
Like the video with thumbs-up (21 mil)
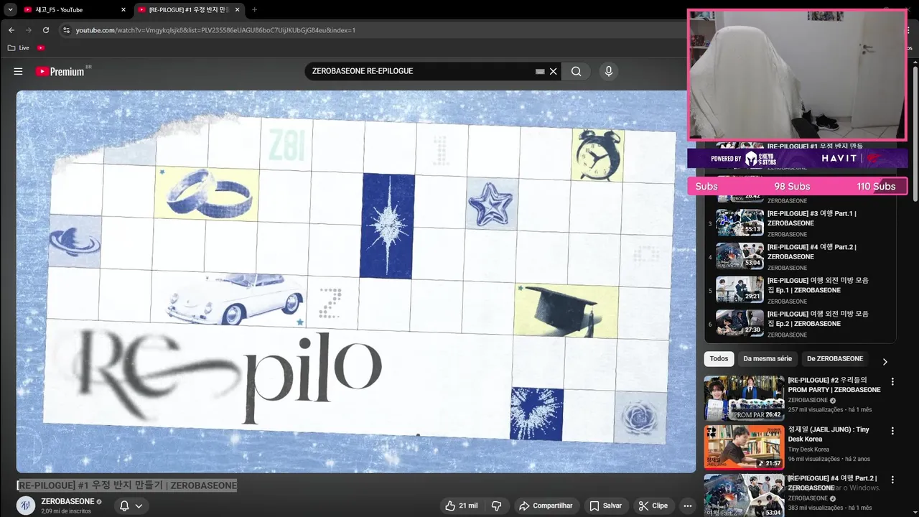coord(461,506)
